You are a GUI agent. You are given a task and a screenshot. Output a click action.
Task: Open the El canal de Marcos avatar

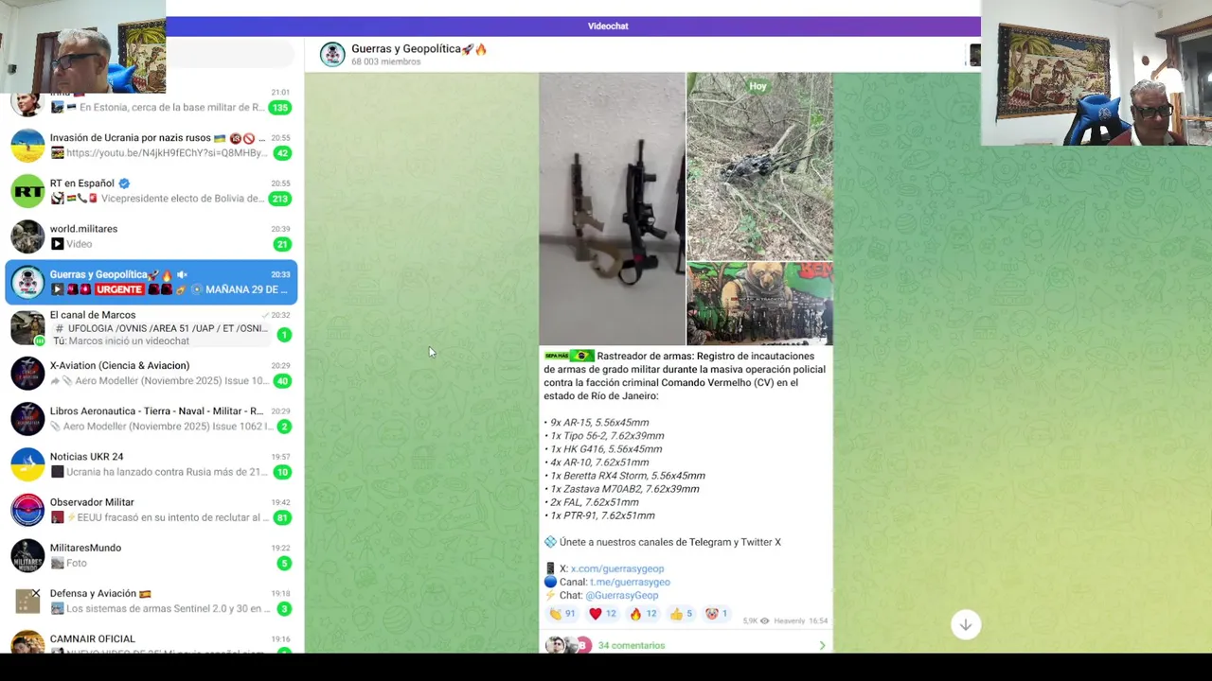(27, 327)
